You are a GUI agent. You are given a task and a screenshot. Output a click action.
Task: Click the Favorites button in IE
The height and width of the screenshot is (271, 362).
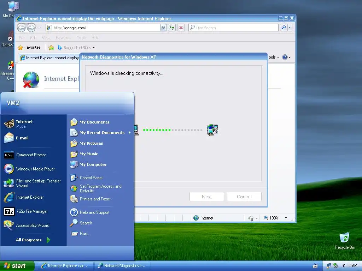[29, 47]
